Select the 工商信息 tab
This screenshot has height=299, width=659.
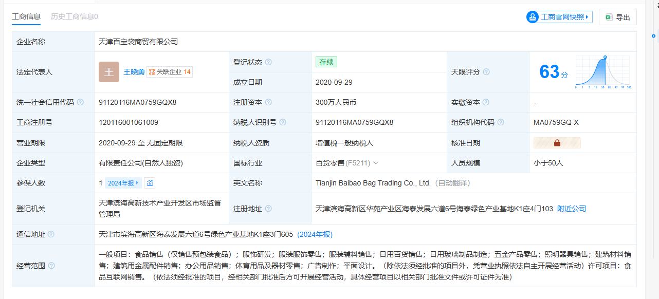[26, 16]
